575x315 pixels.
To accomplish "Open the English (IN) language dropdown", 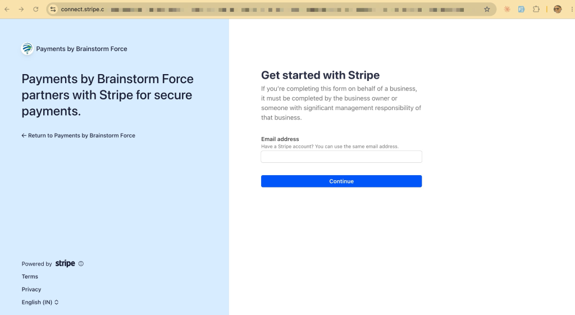I will [40, 302].
